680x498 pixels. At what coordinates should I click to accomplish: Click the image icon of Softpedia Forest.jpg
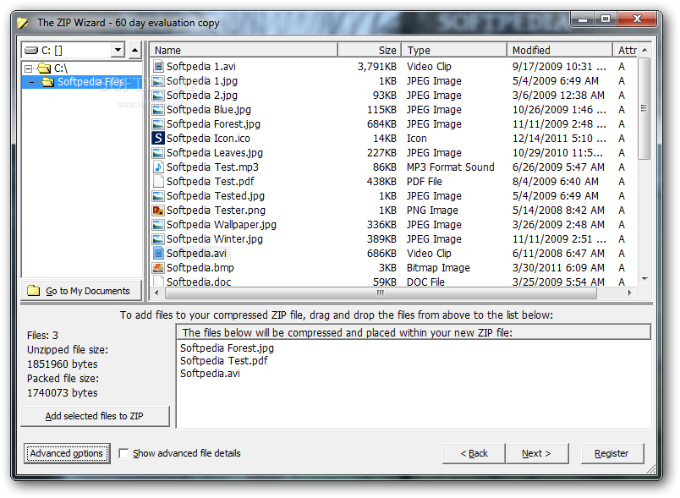tap(158, 124)
